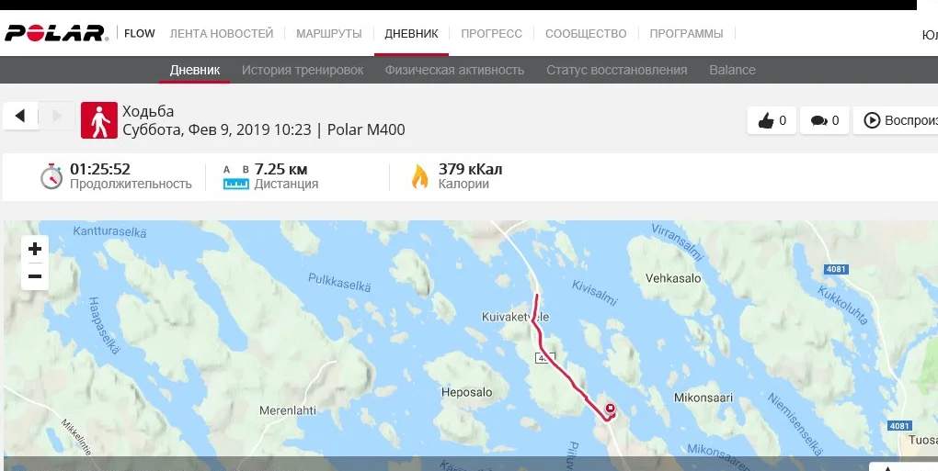This screenshot has width=938, height=471.
Task: Open the ПРОГРАММЫ menu item
Action: click(x=686, y=33)
